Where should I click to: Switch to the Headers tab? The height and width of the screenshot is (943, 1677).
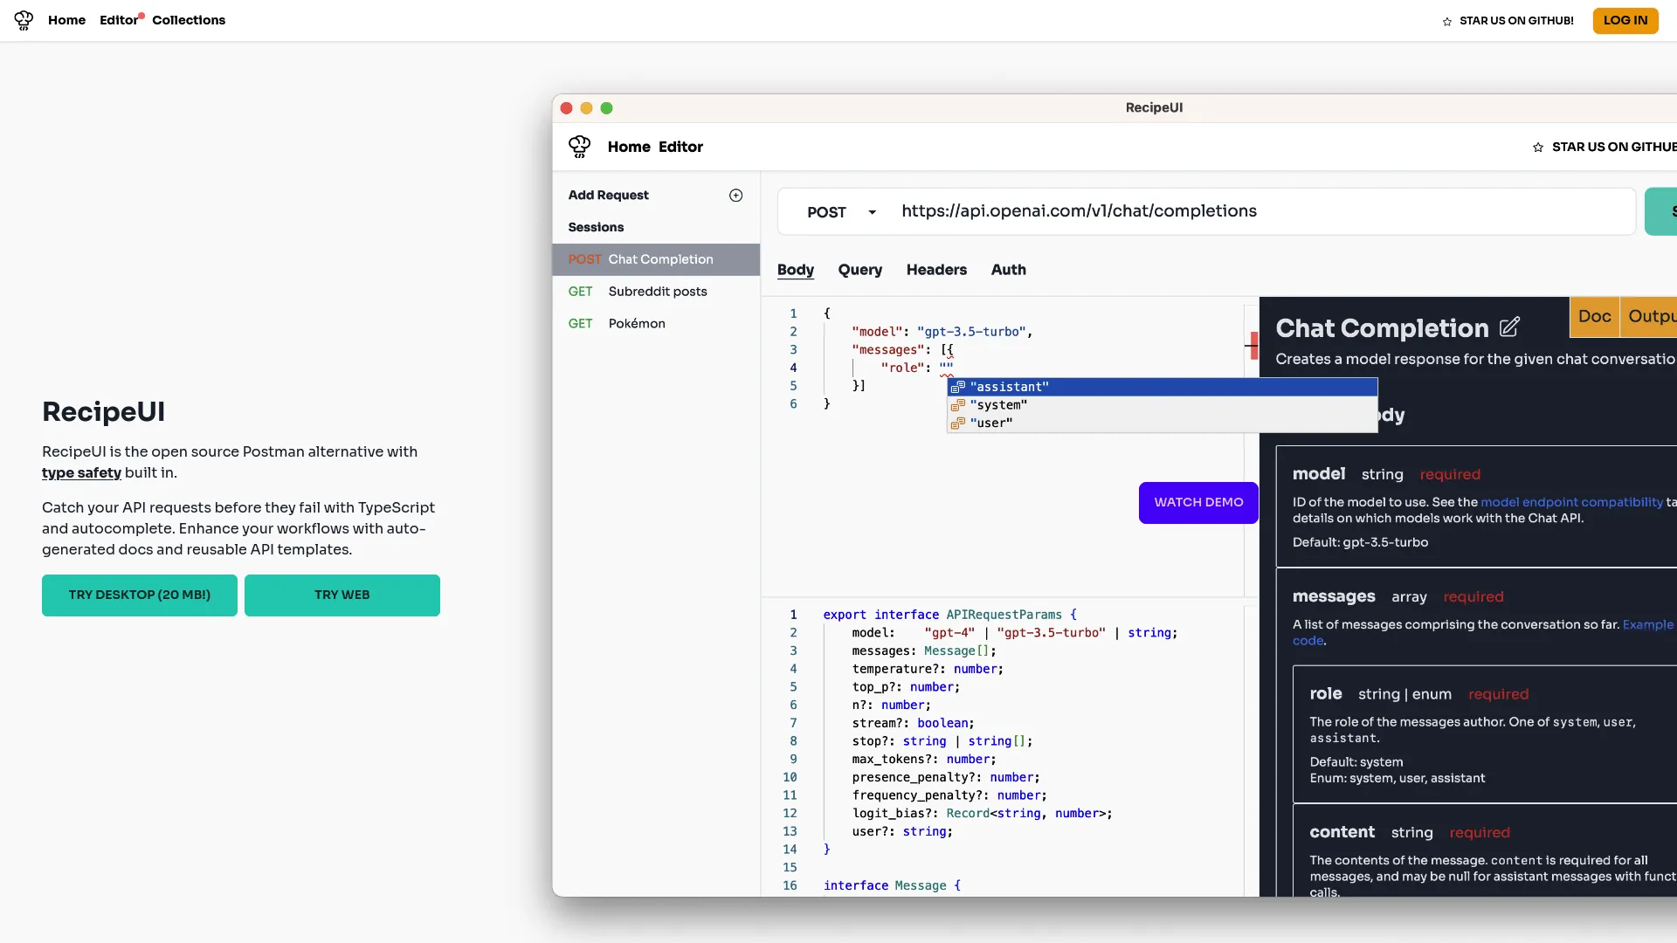936,270
